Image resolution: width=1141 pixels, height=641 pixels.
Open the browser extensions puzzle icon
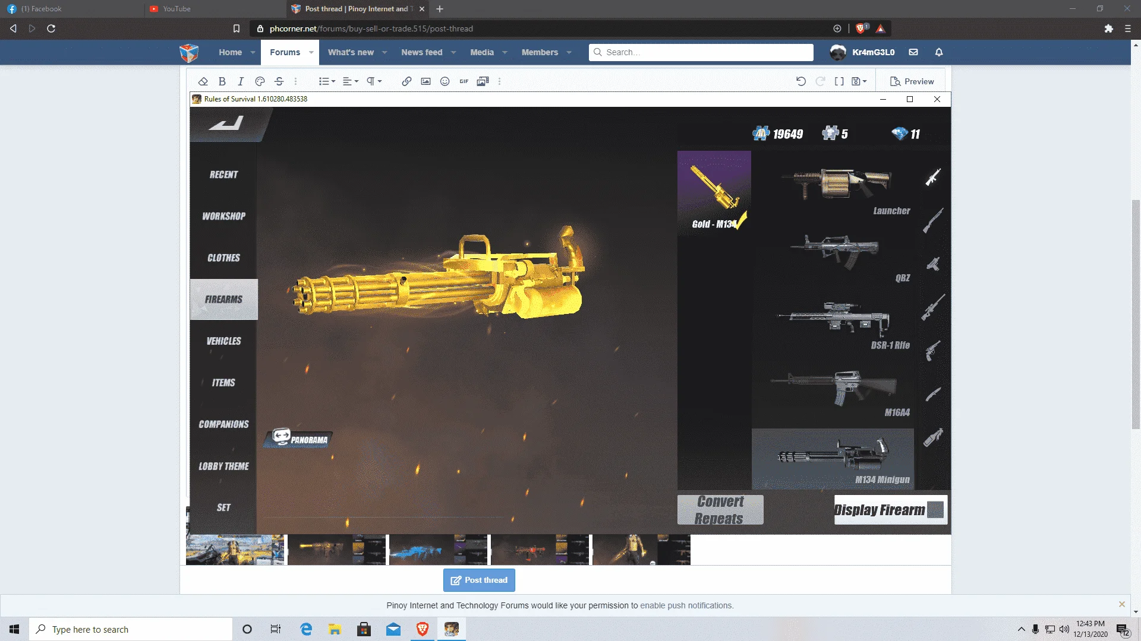(x=1109, y=28)
